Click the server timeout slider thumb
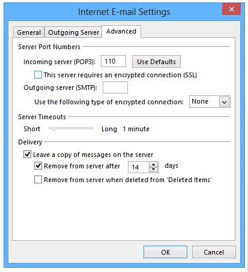The width and height of the screenshot is (248, 272). click(53, 129)
